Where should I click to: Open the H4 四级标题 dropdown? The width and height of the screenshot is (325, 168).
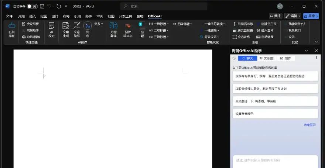(x=182, y=24)
